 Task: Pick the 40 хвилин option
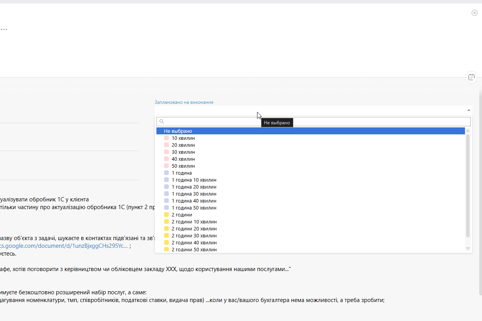coord(310,159)
